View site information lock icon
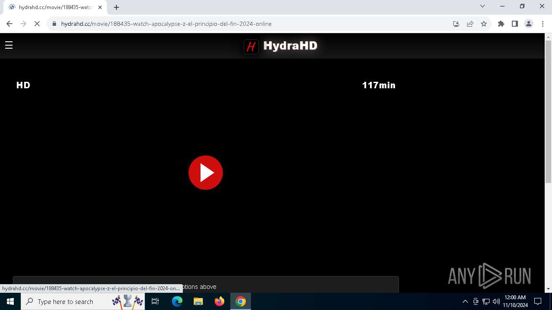Viewport: 552px width, 310px height. click(x=54, y=24)
